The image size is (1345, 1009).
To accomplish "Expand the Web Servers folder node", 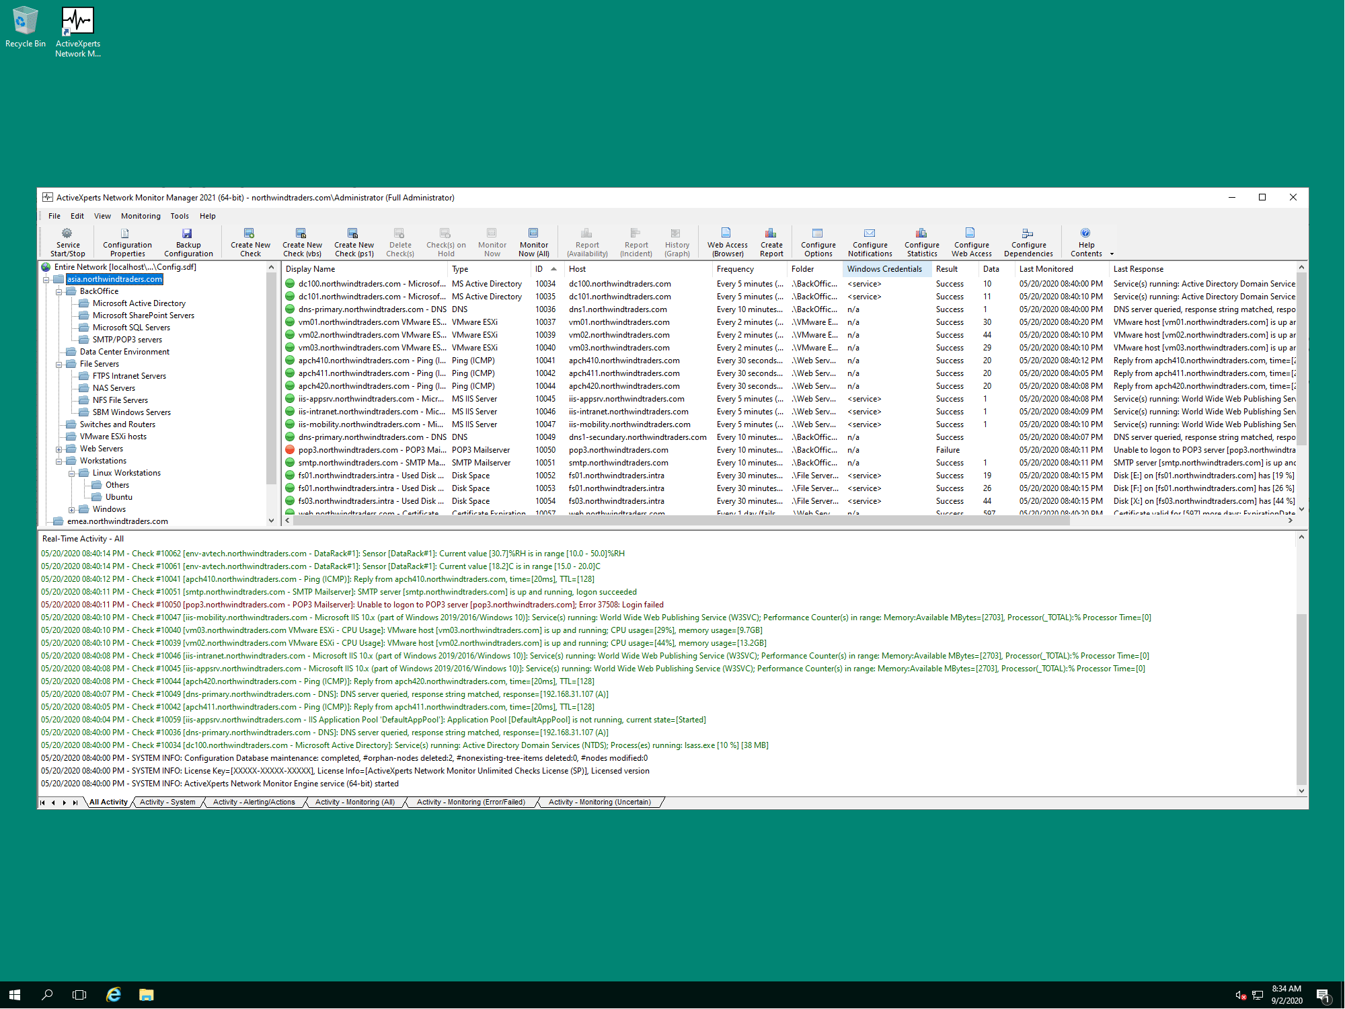I will click(59, 449).
